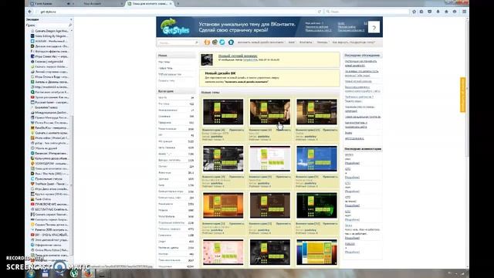The height and width of the screenshot is (278, 494).
Task: Click the orange social icon on site bar
Action: click(207, 42)
